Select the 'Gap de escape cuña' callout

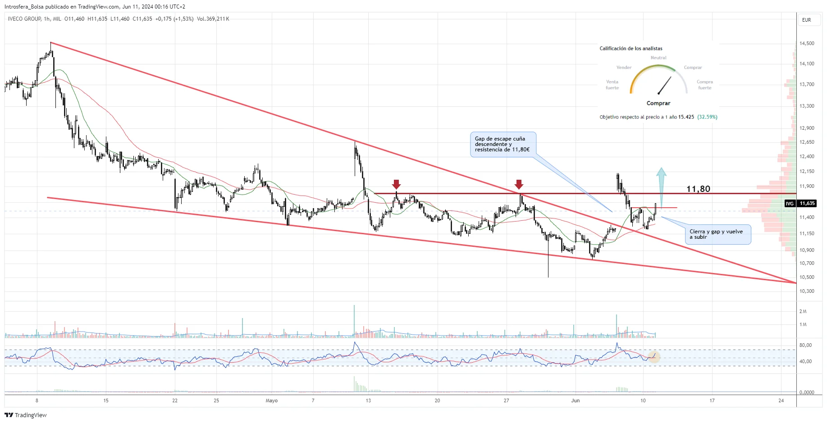[x=503, y=144]
